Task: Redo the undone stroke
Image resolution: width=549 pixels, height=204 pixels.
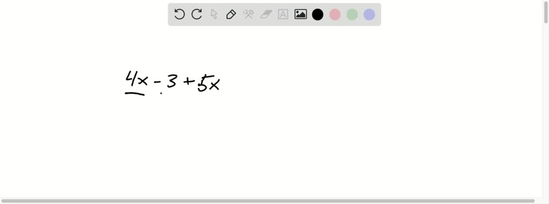Action: pyautogui.click(x=197, y=14)
